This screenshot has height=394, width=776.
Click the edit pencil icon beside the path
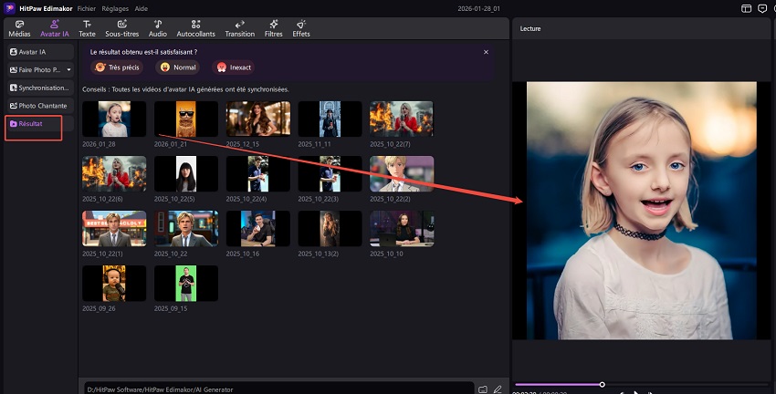tap(498, 389)
